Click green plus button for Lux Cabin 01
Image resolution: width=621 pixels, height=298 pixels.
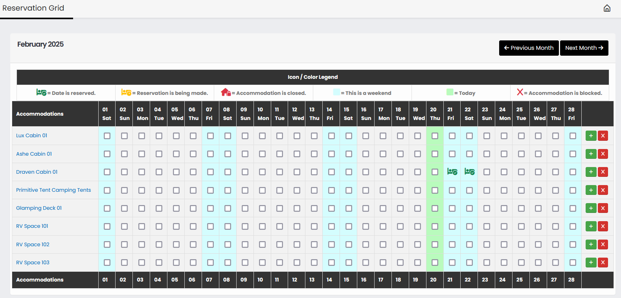coord(591,136)
